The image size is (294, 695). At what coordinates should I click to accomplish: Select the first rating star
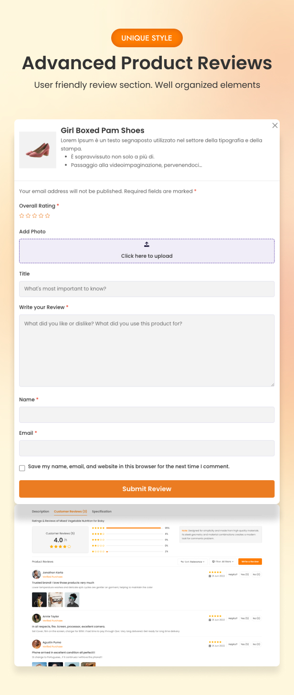coord(21,216)
